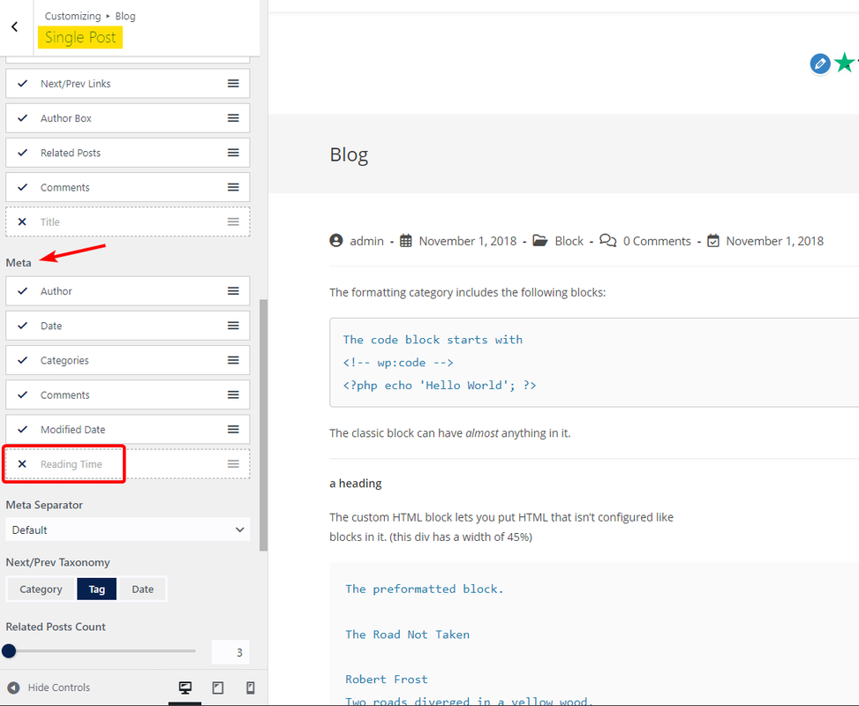This screenshot has height=706, width=859.
Task: Enable the Title element X toggle
Action: tap(22, 222)
